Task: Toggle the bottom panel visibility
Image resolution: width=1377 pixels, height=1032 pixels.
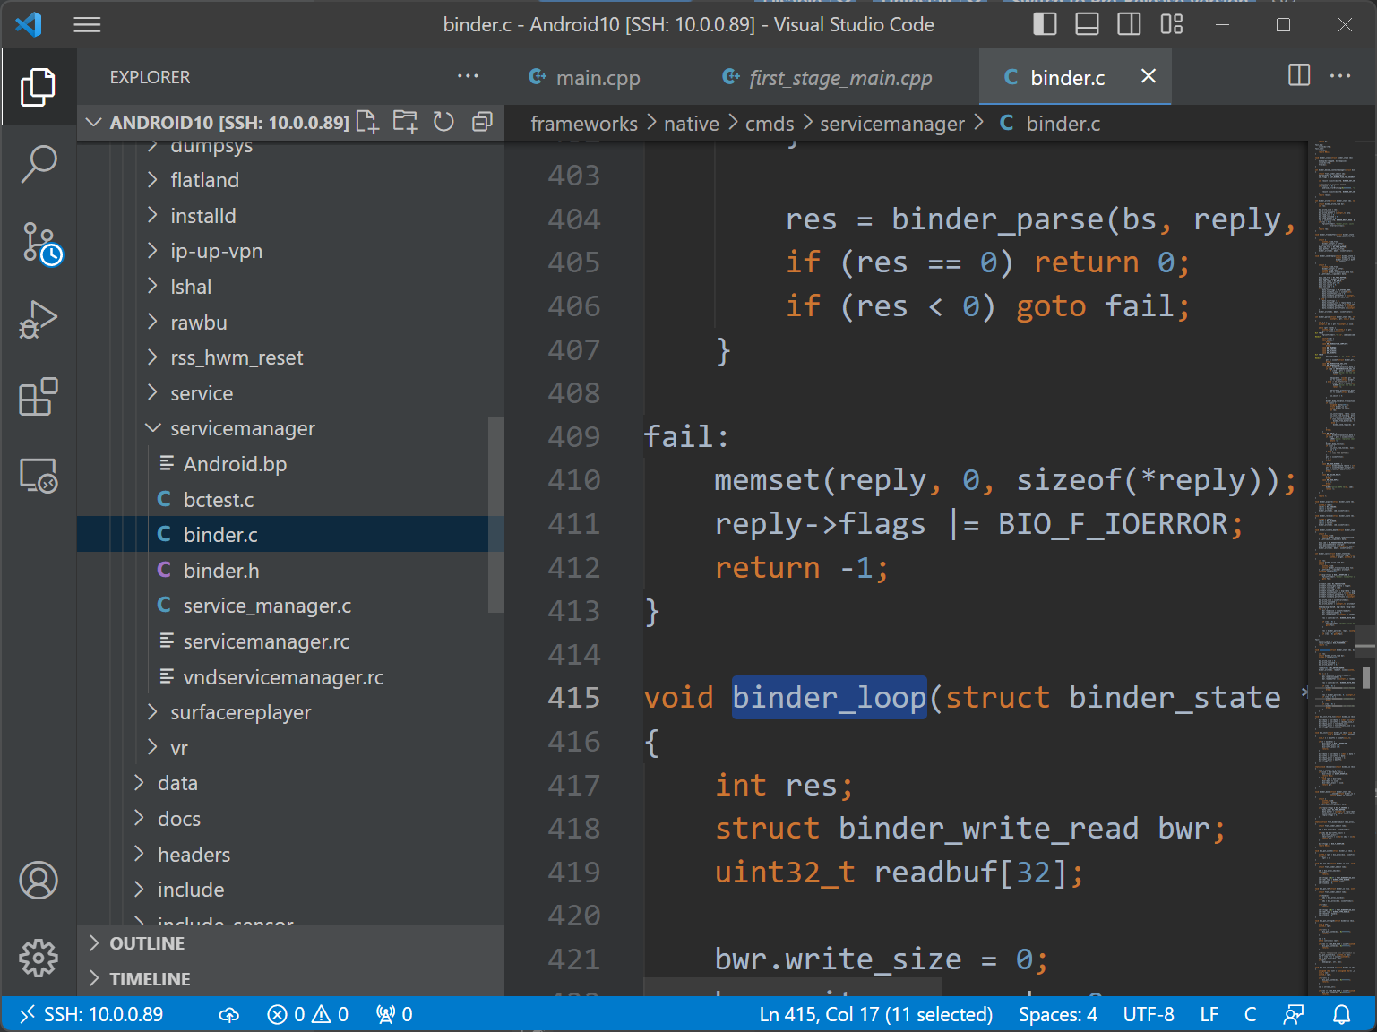Action: (1087, 24)
